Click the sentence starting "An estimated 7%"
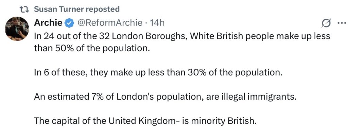This screenshot has height=136, width=348. [166, 97]
